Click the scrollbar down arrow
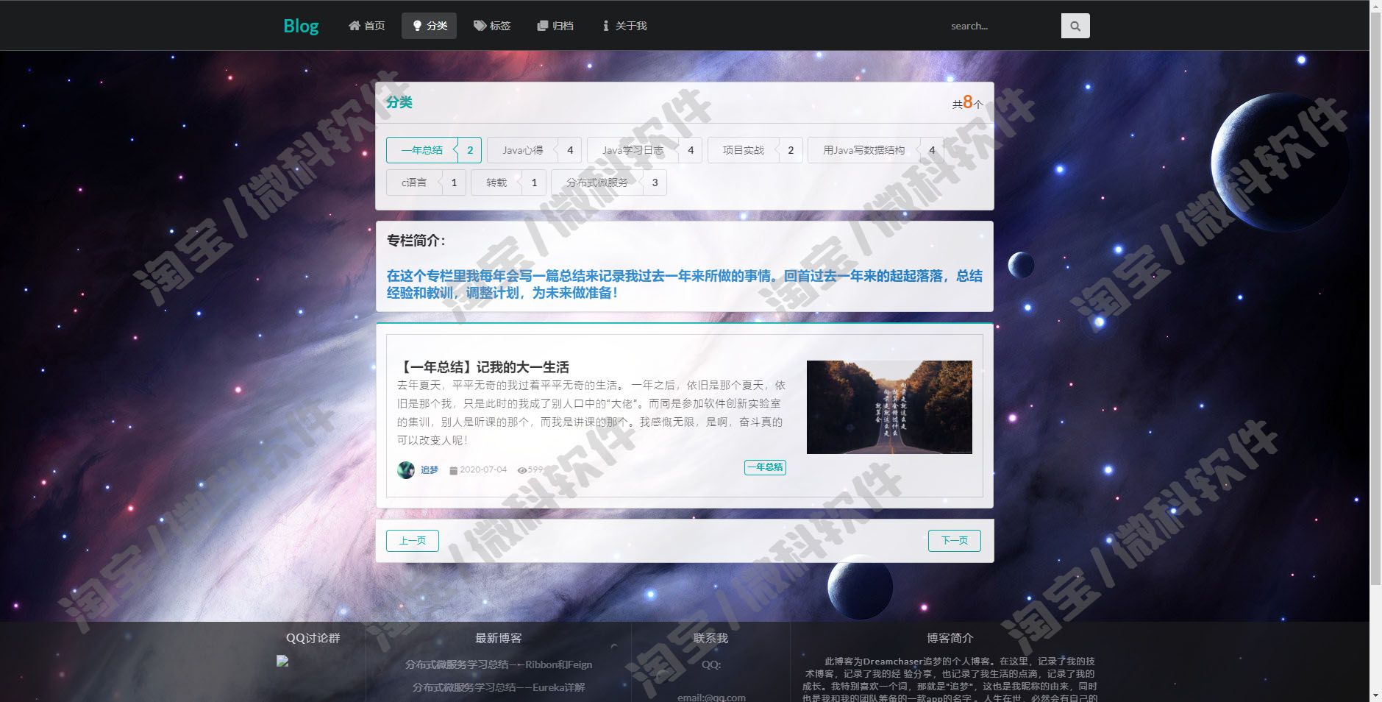Viewport: 1382px width, 702px height. [x=1375, y=695]
